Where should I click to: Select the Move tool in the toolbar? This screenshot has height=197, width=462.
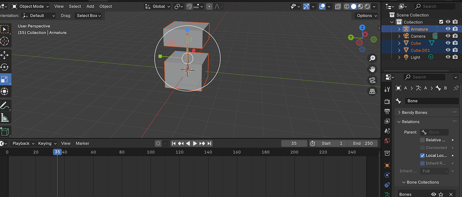pyautogui.click(x=5, y=54)
